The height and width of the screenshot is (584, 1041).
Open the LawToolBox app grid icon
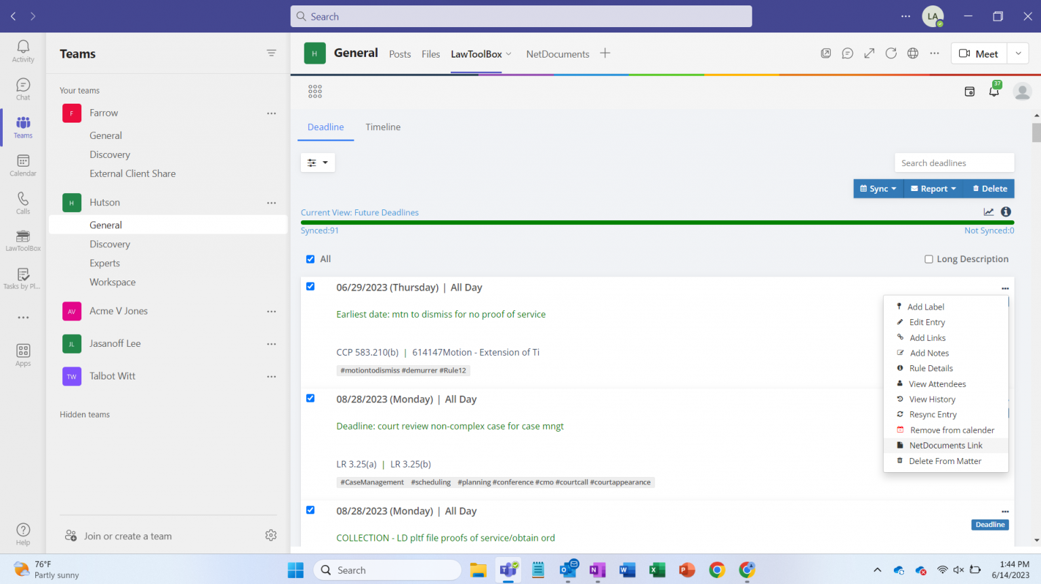coord(314,90)
